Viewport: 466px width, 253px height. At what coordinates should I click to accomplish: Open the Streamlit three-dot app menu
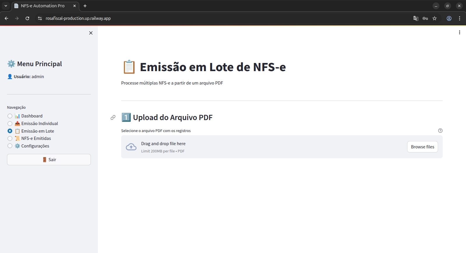(460, 32)
